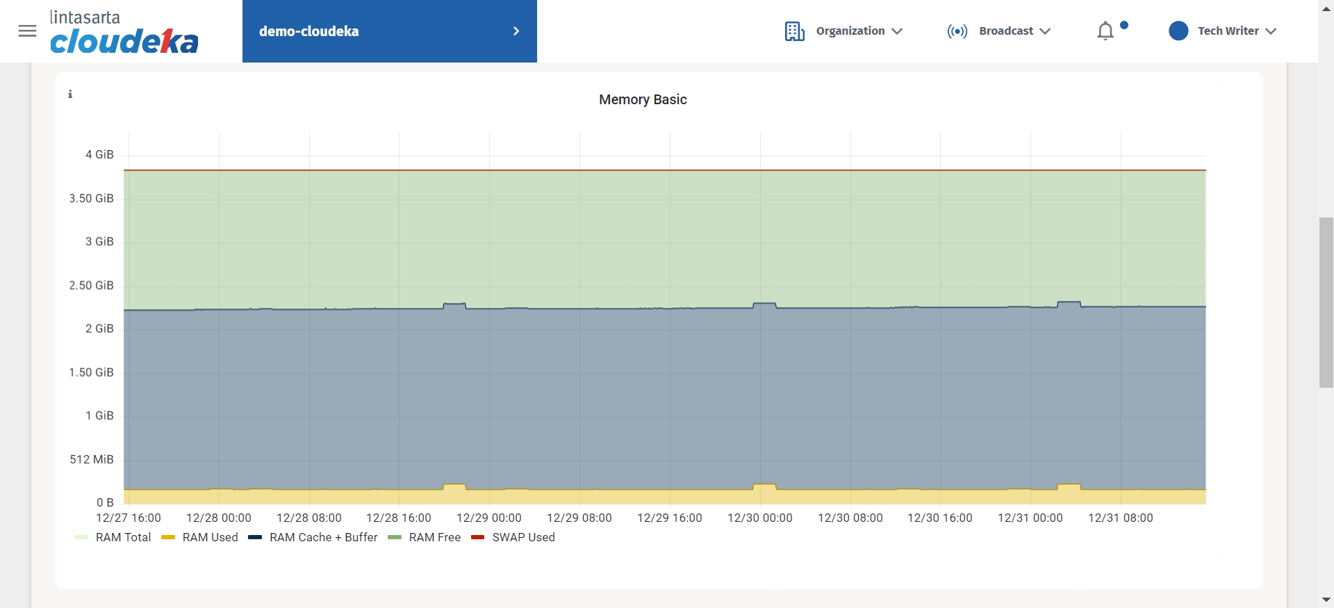1334x608 pixels.
Task: Open the hamburger navigation menu
Action: (x=27, y=31)
